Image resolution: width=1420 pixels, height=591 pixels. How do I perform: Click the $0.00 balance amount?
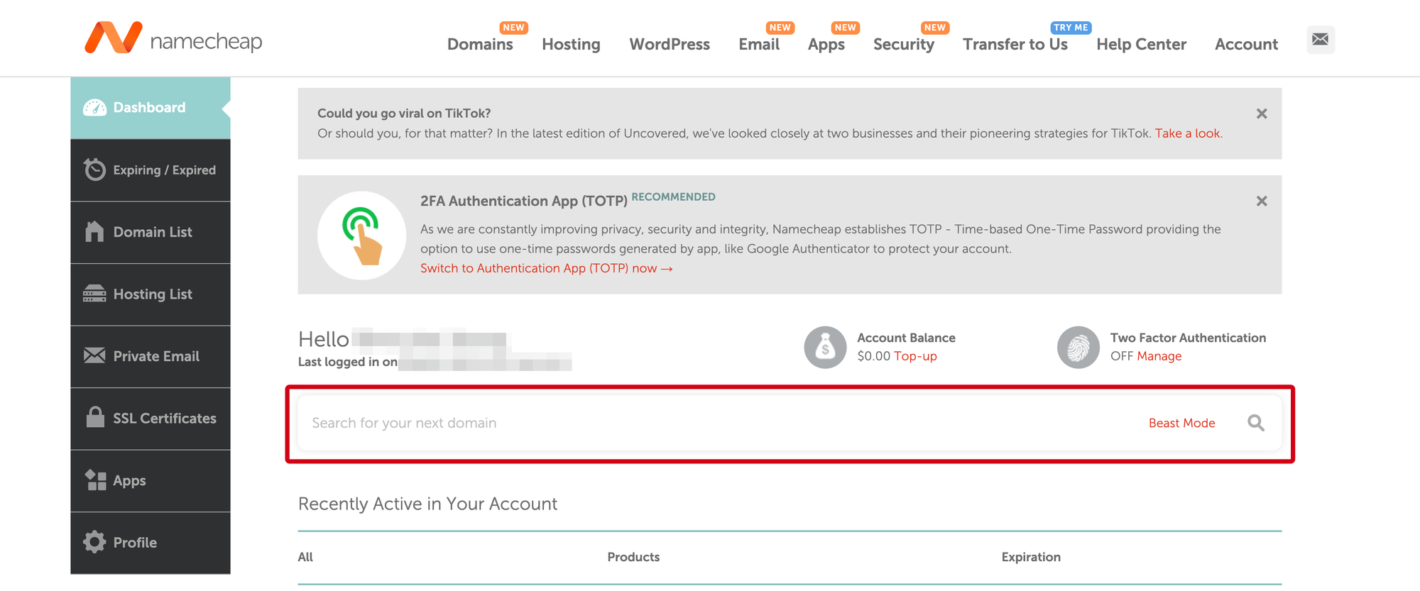click(873, 356)
